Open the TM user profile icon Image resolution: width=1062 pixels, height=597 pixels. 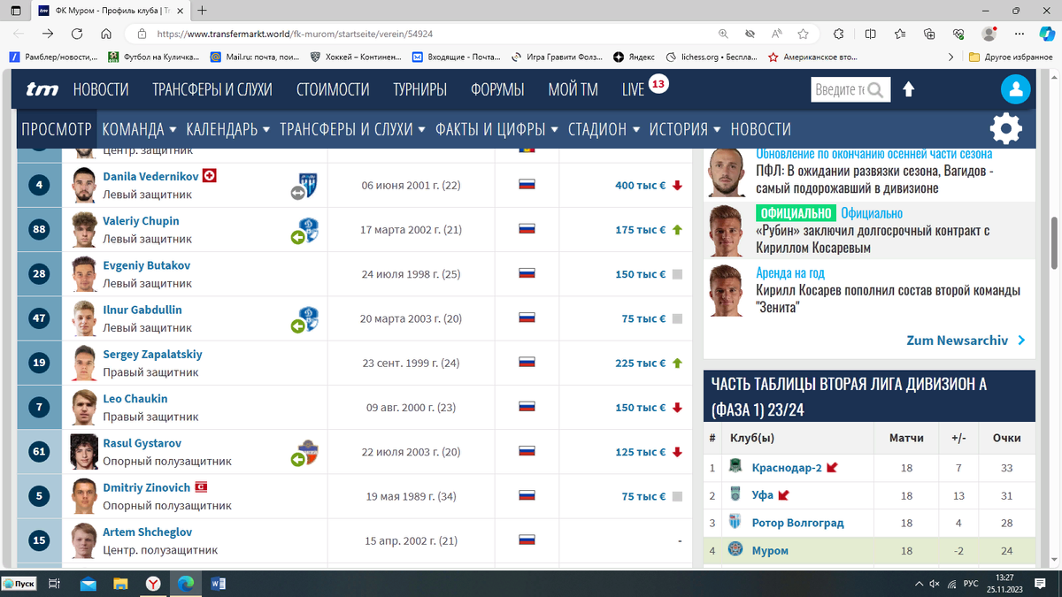[1015, 89]
